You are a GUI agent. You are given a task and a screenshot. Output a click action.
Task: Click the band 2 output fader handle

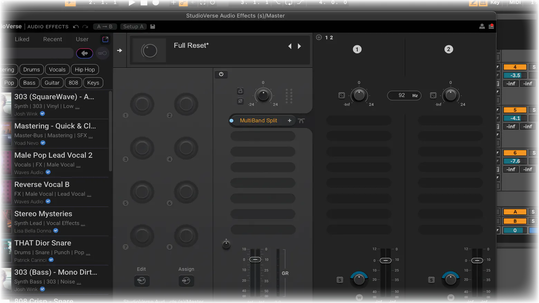tap(477, 260)
